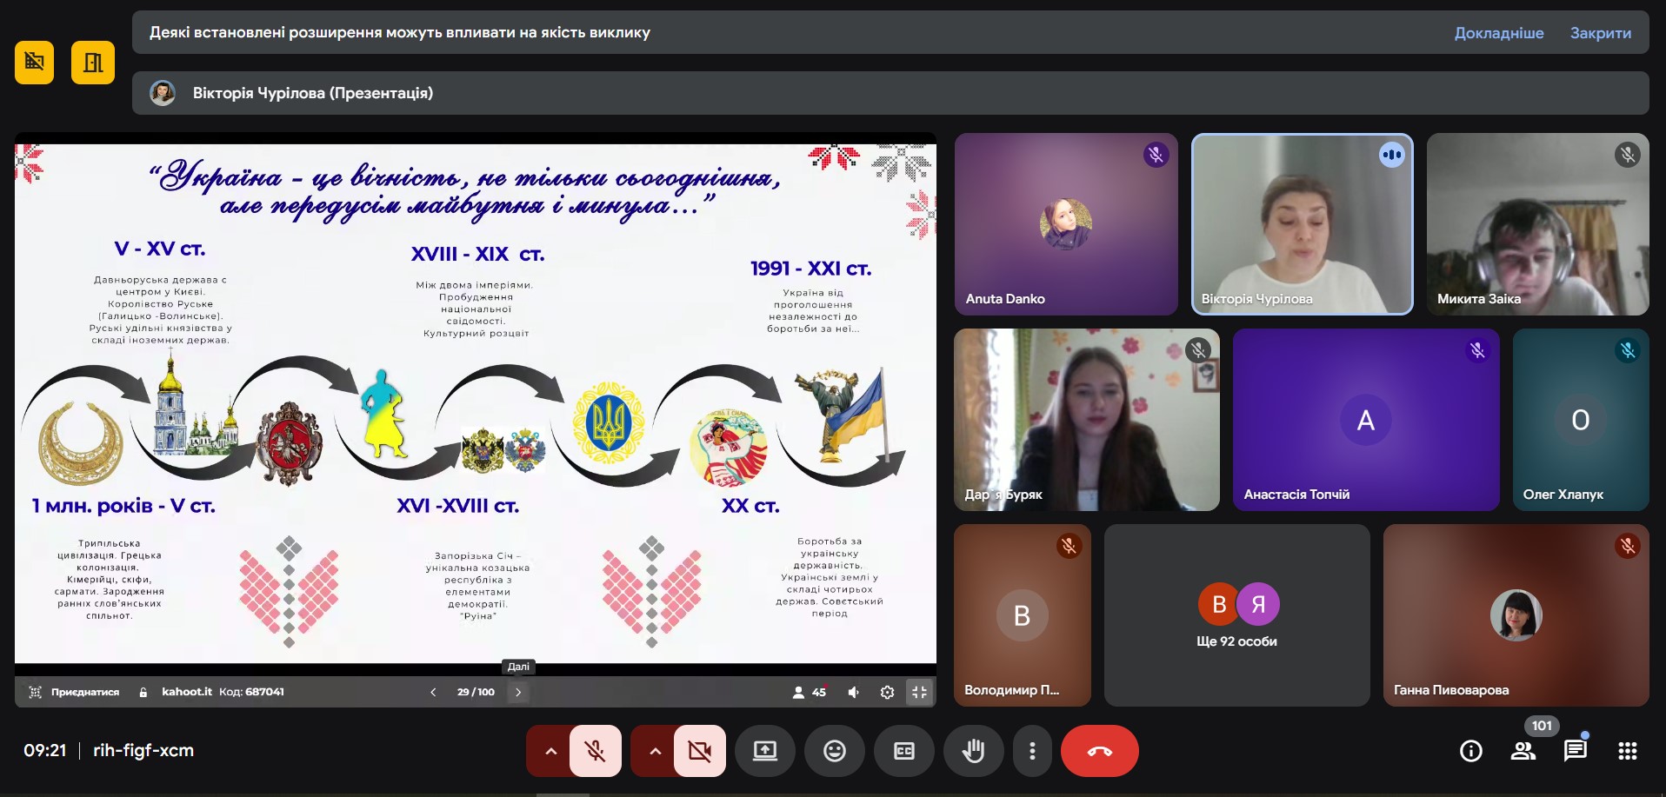Start presenting your screen

point(765,751)
